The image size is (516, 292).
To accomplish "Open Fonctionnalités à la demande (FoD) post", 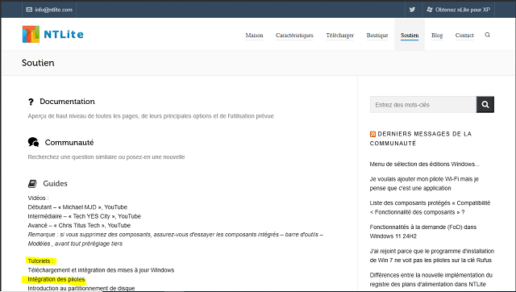I will (x=422, y=232).
